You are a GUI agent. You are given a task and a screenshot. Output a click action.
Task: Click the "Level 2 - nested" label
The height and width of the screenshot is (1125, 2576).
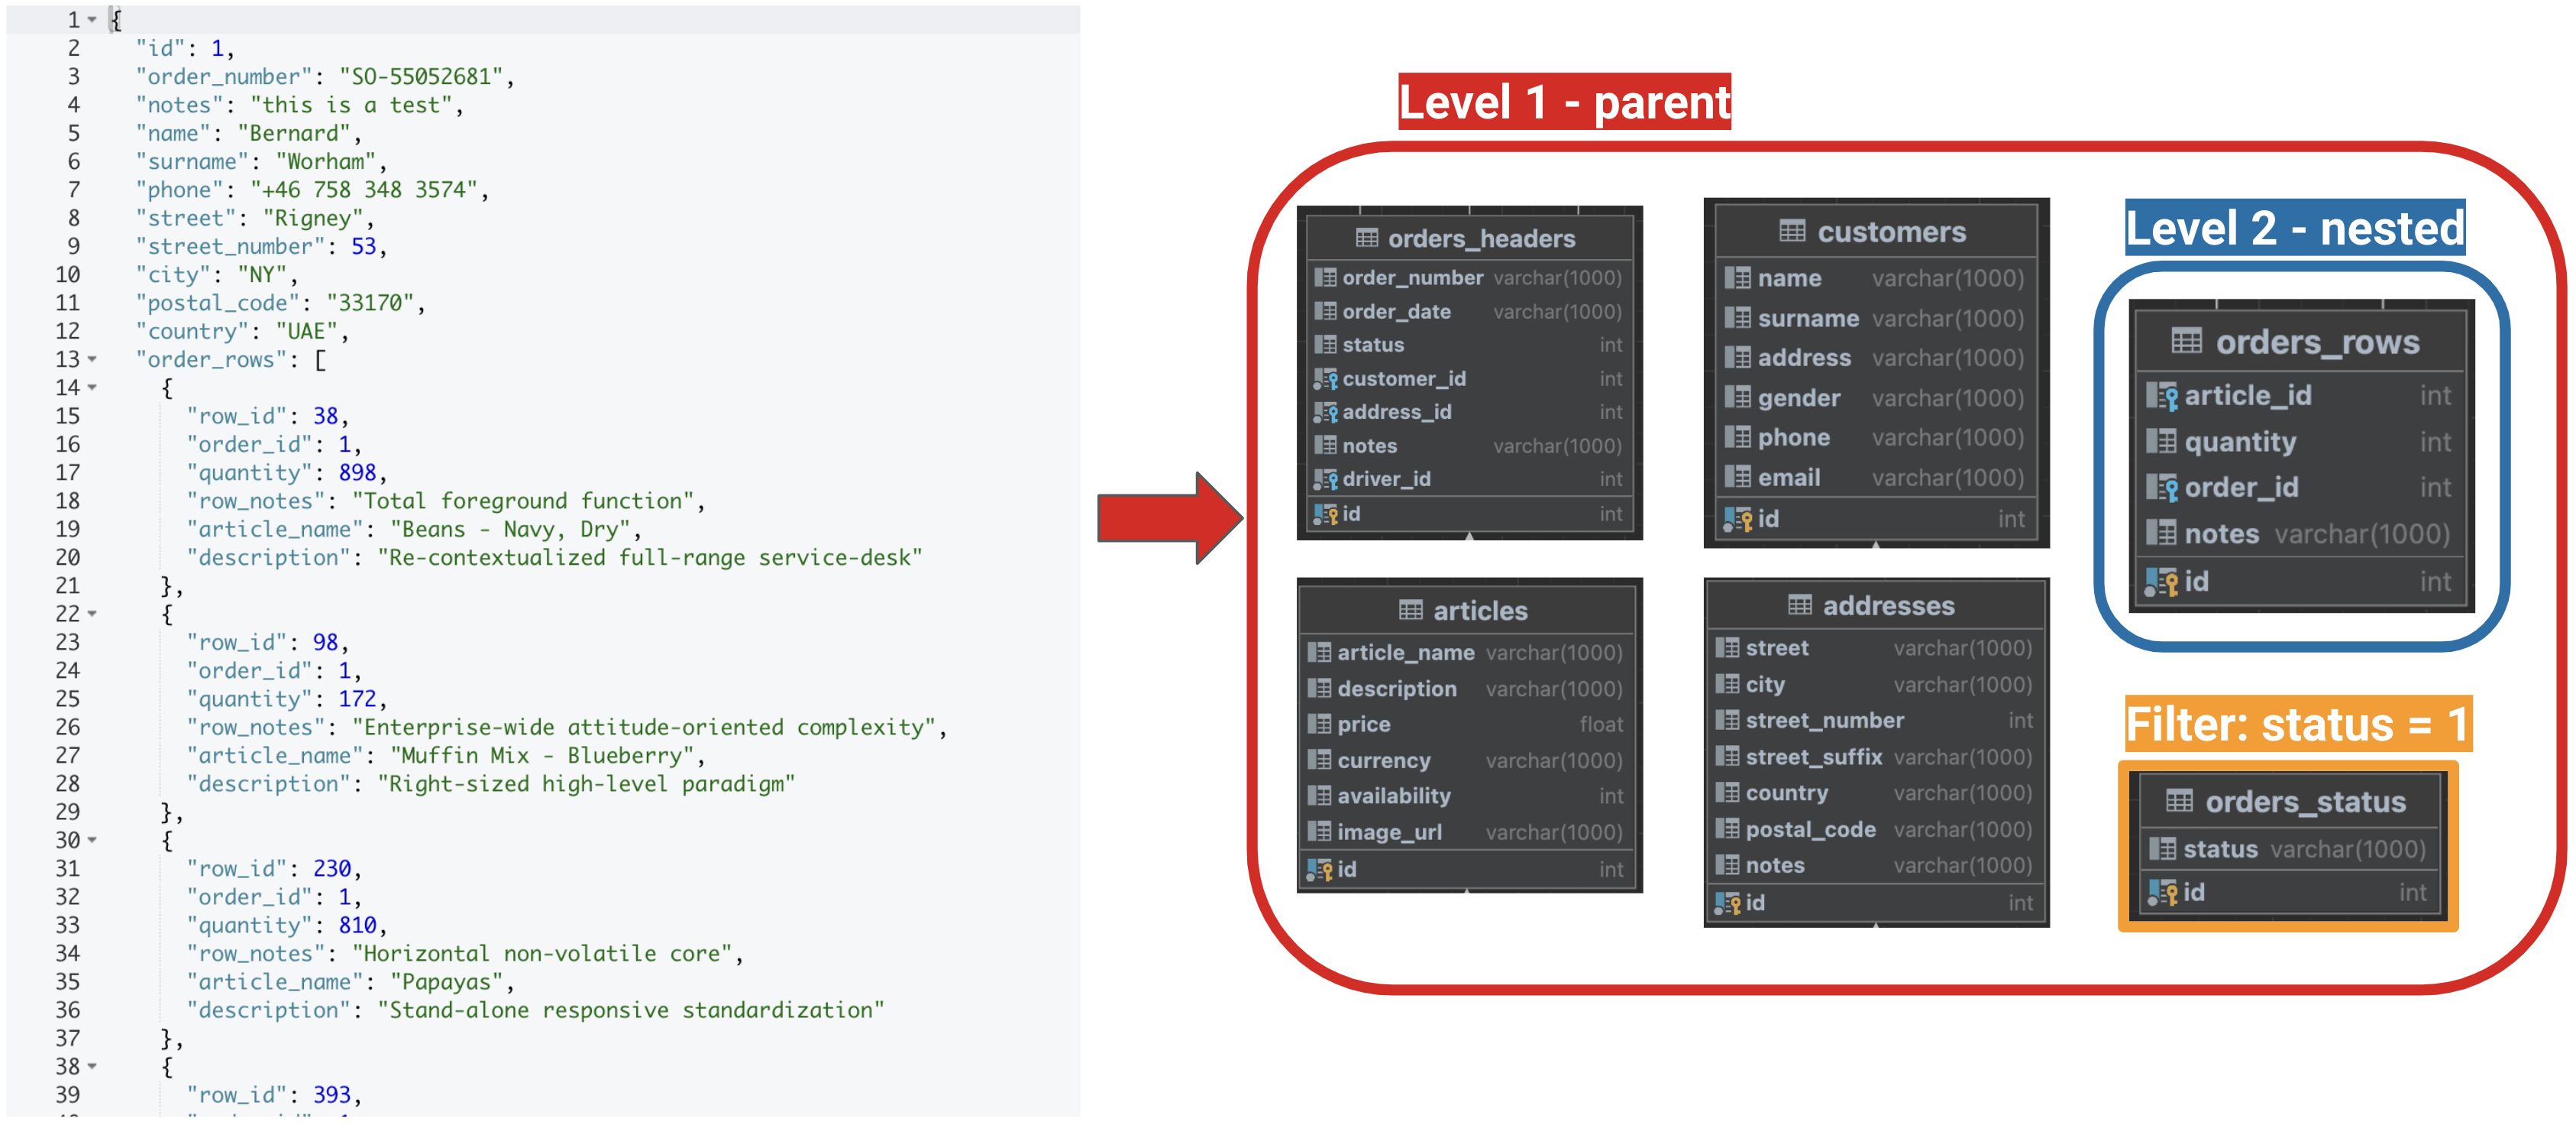(x=2295, y=229)
